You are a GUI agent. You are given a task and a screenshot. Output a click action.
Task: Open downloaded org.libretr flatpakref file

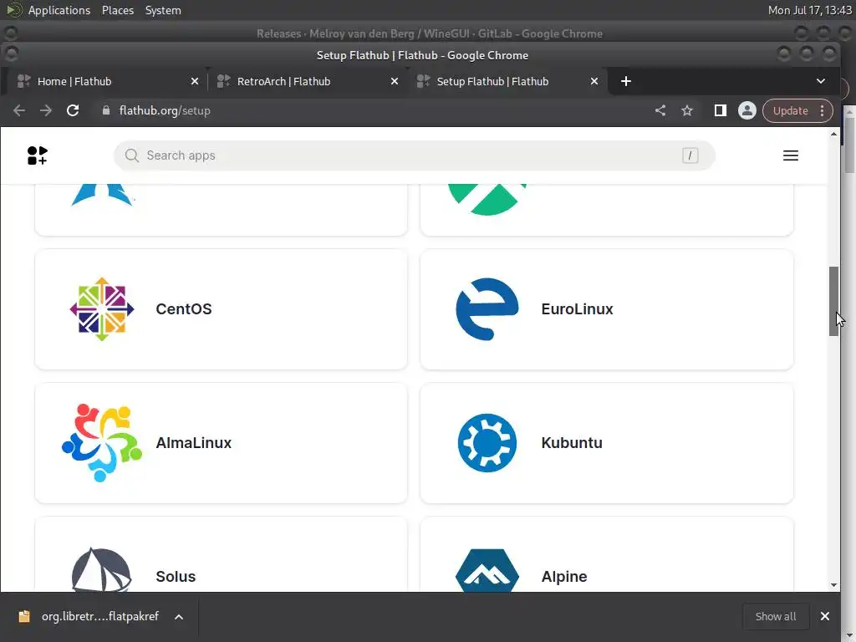pos(100,616)
